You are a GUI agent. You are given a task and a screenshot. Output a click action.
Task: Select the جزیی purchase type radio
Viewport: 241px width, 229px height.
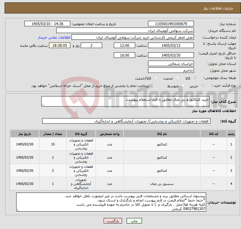(203, 85)
